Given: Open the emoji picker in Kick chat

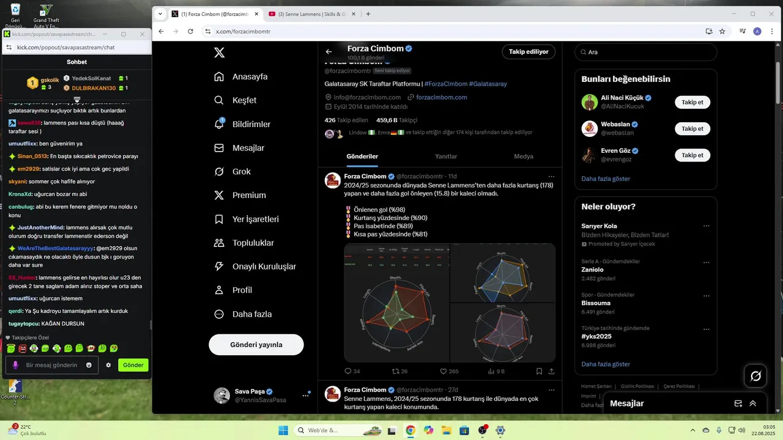Looking at the screenshot, I should click(x=89, y=365).
